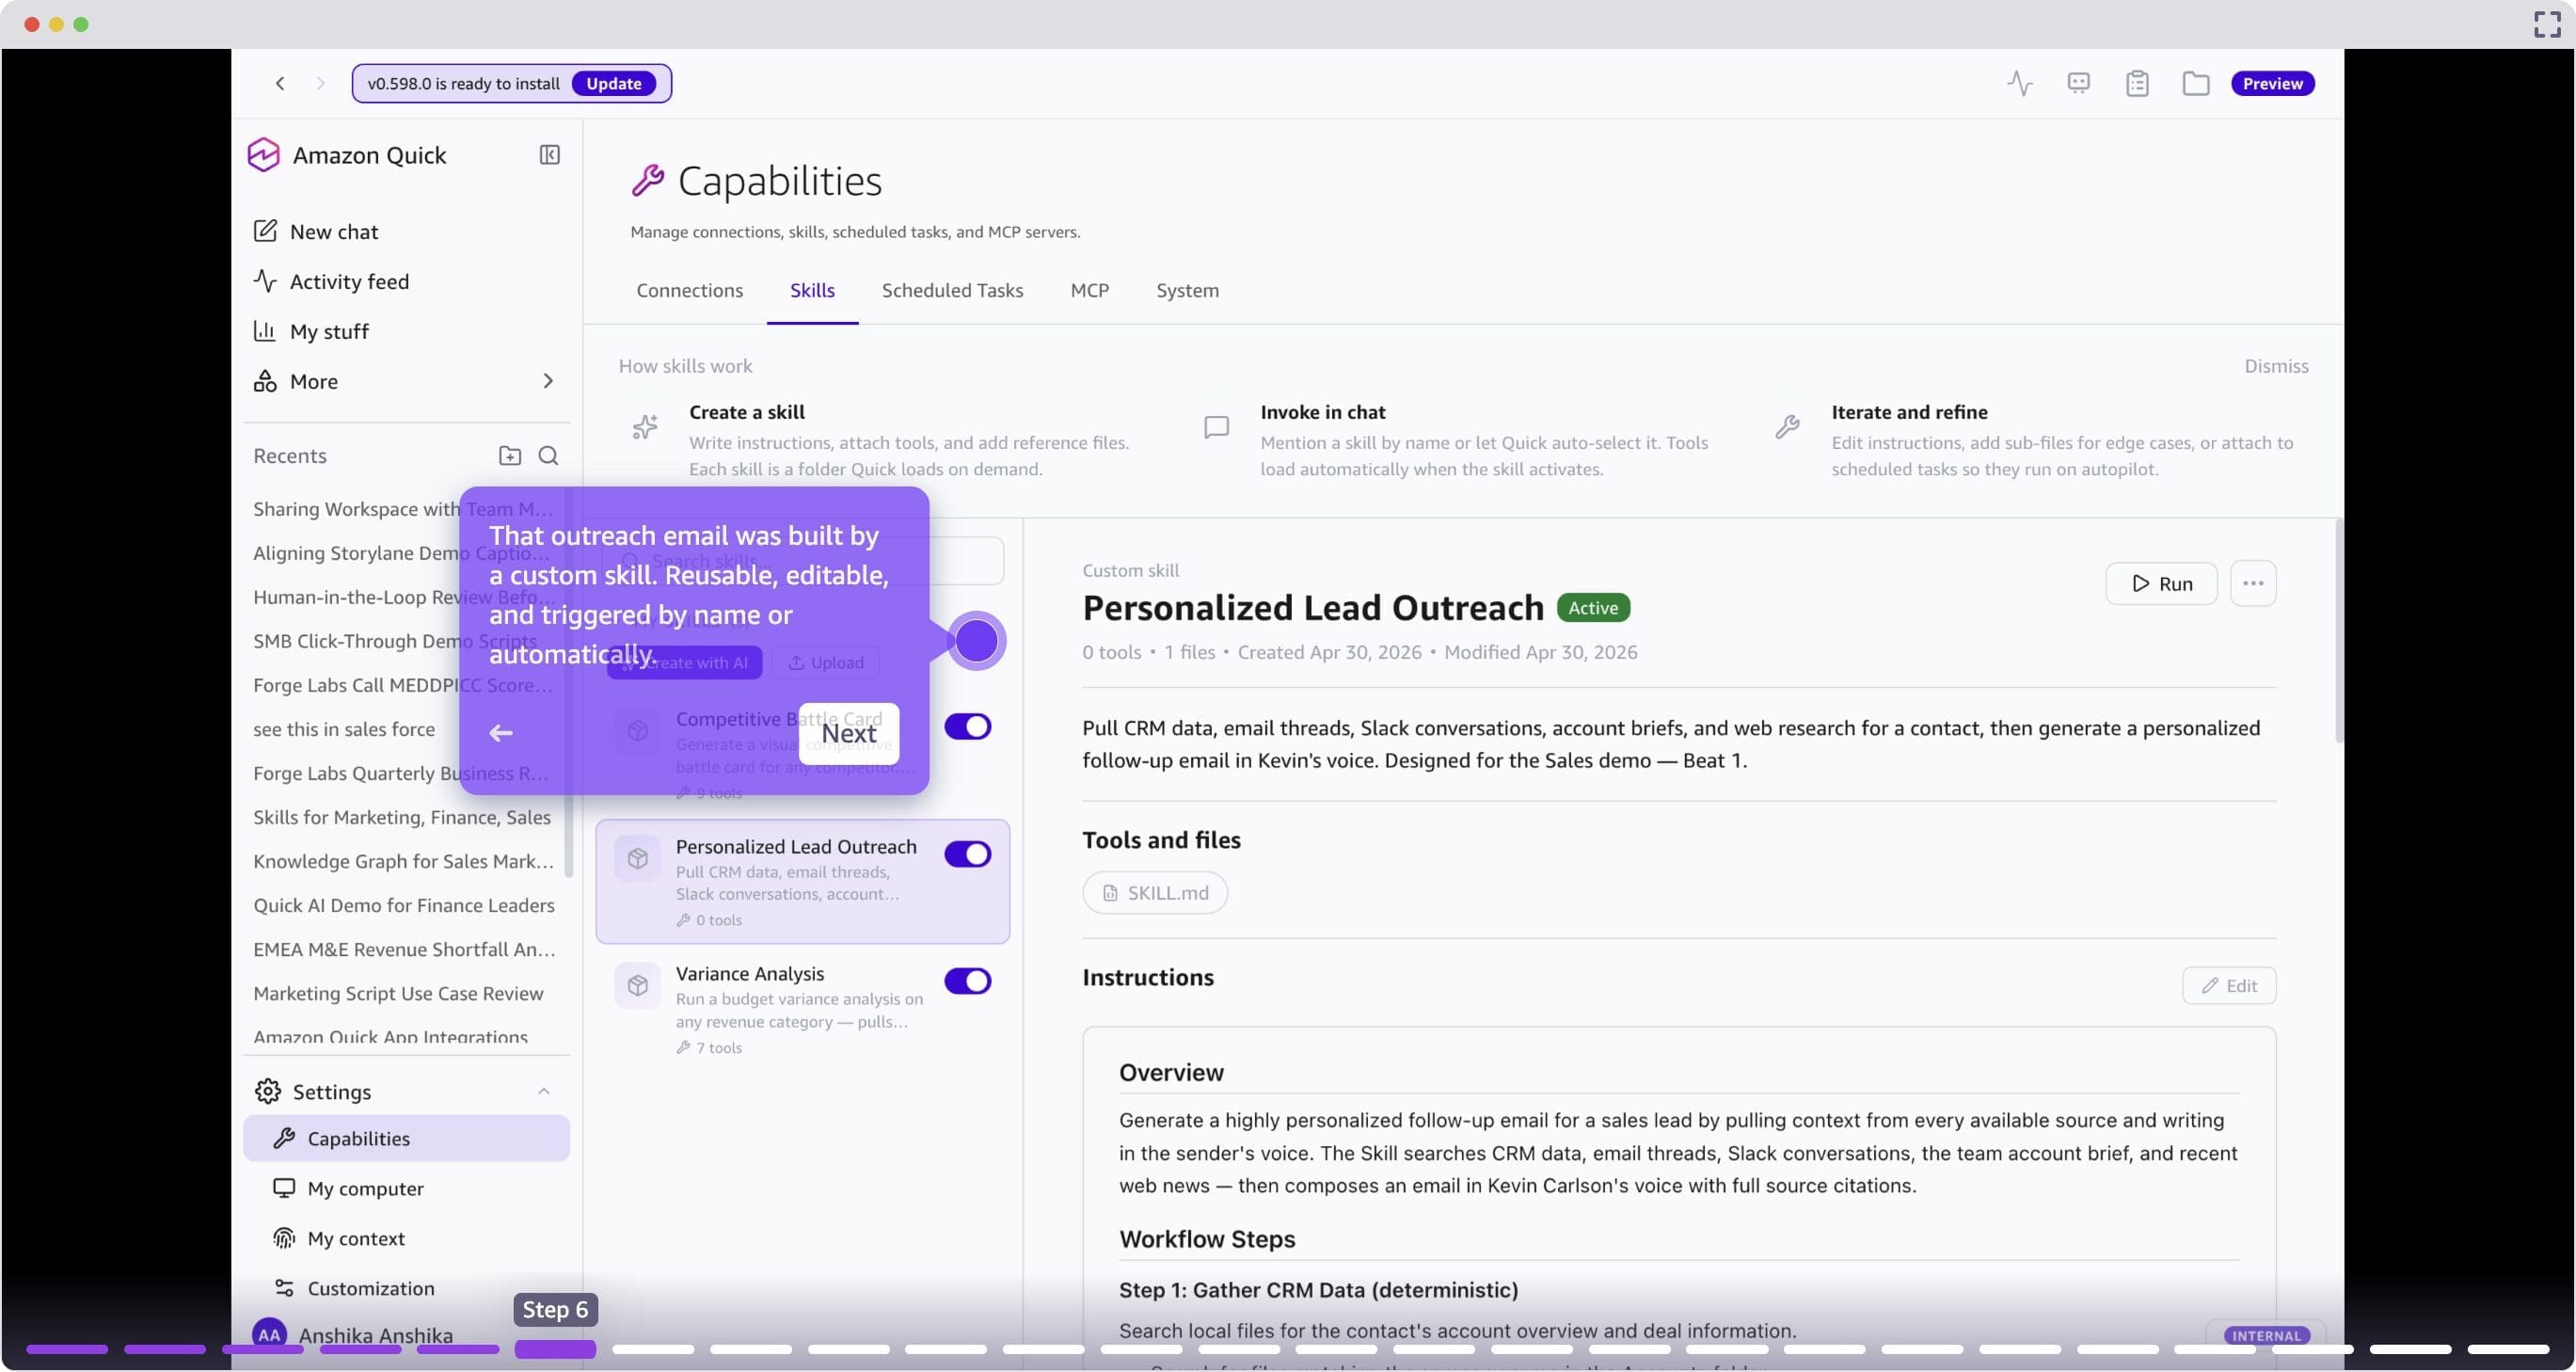Toggle the Competitive Battle Card skill
The height and width of the screenshot is (1372, 2576).
tap(967, 726)
